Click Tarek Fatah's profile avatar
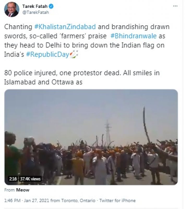This screenshot has width=185, height=209. coord(12,9)
